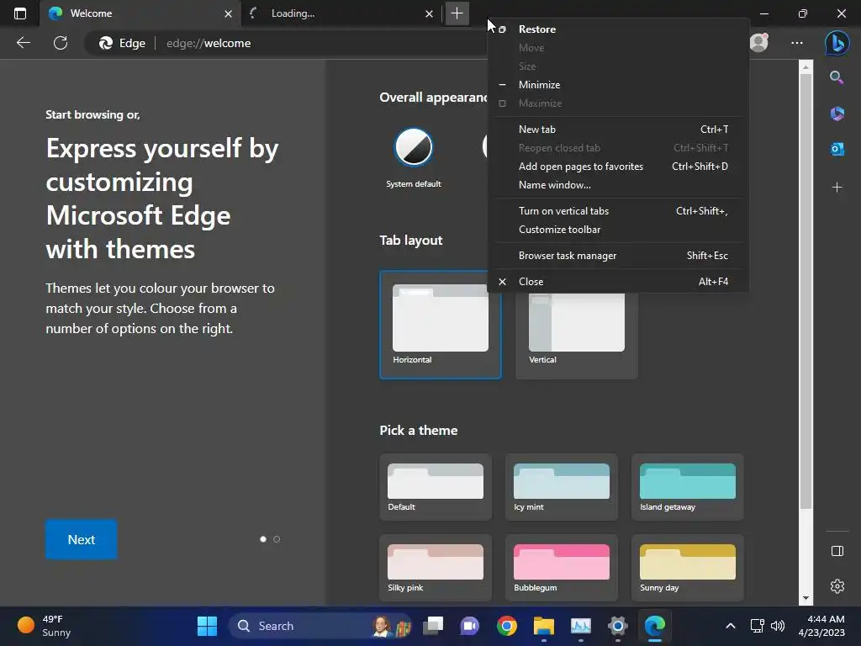Image resolution: width=861 pixels, height=646 pixels.
Task: Add a sidebar app with plus icon
Action: click(x=837, y=188)
